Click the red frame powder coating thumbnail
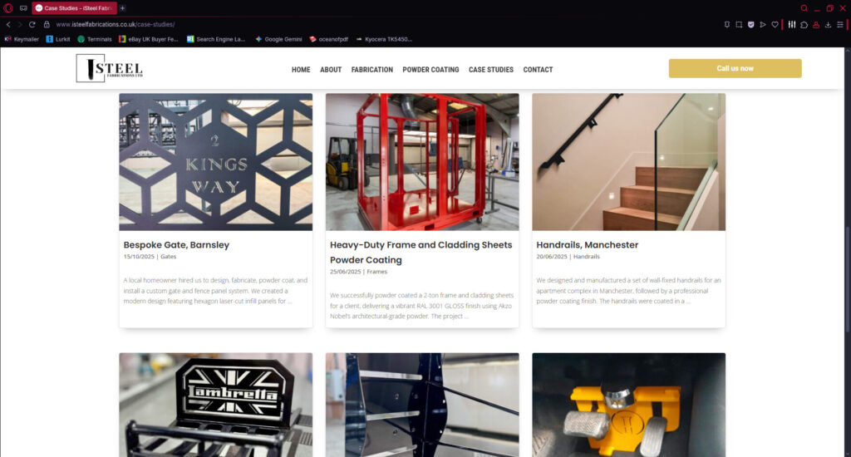The height and width of the screenshot is (457, 851). (422, 162)
